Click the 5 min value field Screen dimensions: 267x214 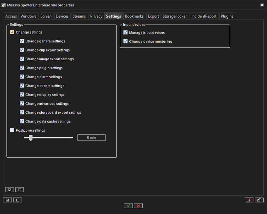coord(91,138)
